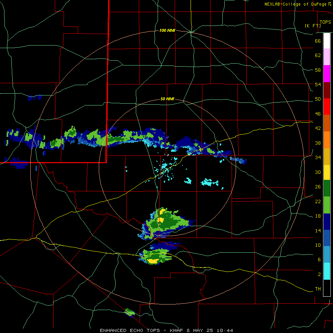Click the TH threshold label
This screenshot has height=333, width=333.
(318, 289)
